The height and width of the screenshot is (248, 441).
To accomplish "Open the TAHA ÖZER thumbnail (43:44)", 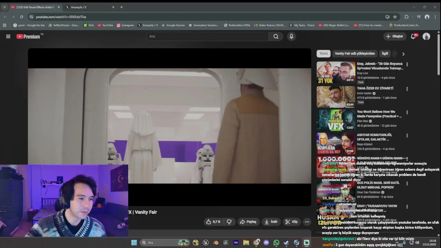I will pos(336,97).
